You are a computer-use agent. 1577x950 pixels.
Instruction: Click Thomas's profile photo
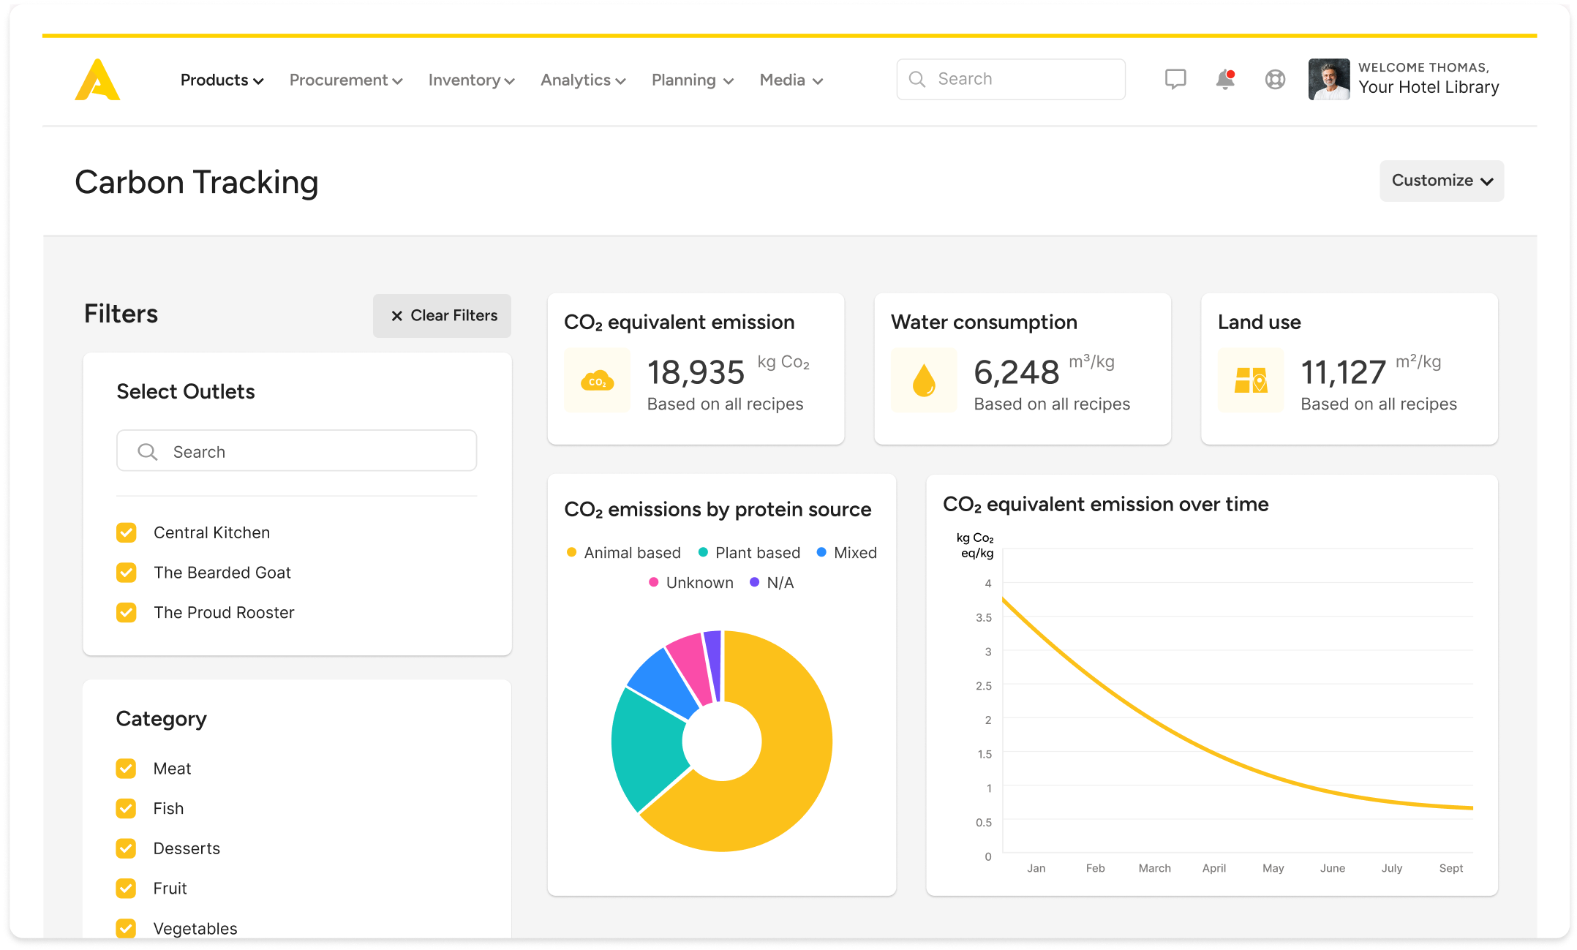point(1329,79)
